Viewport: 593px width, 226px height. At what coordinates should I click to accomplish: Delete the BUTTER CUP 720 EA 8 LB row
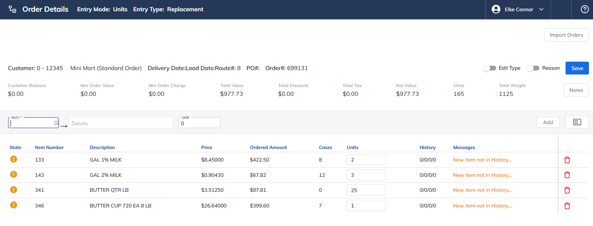[x=567, y=206]
